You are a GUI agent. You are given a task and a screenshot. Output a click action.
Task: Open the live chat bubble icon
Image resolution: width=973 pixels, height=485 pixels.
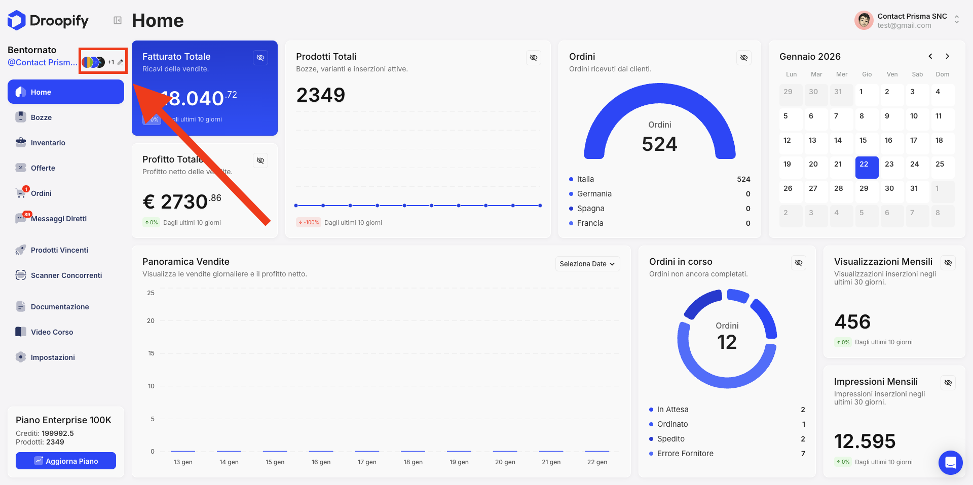(x=950, y=462)
